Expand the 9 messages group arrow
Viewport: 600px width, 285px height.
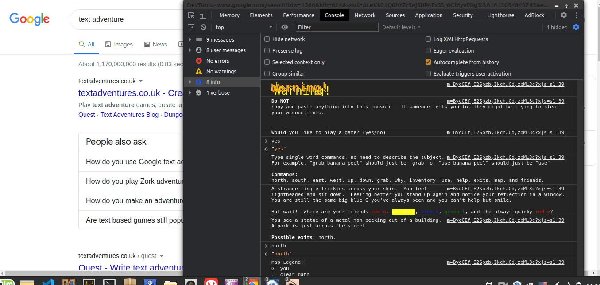coord(190,39)
